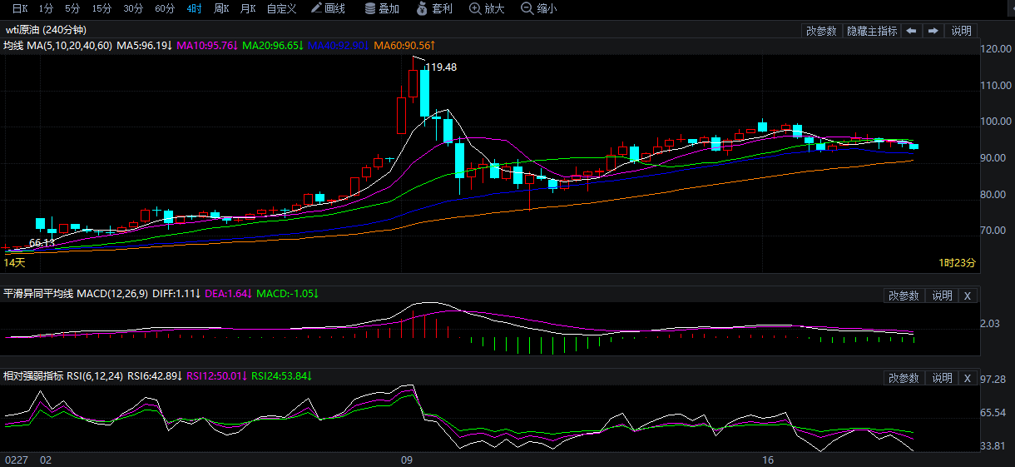Zoom out with 缩小 magnifier
This screenshot has height=467, width=1015.
pos(539,8)
